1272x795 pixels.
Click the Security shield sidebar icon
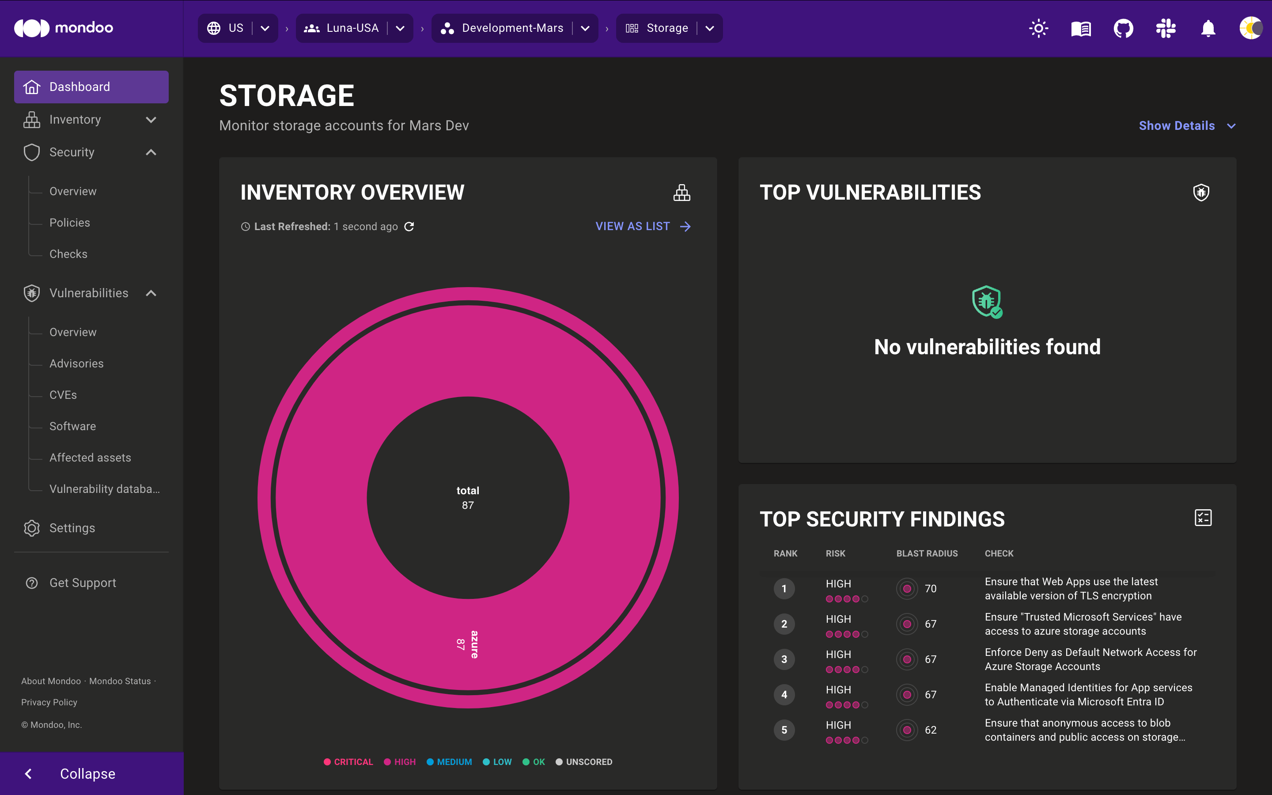pos(31,152)
